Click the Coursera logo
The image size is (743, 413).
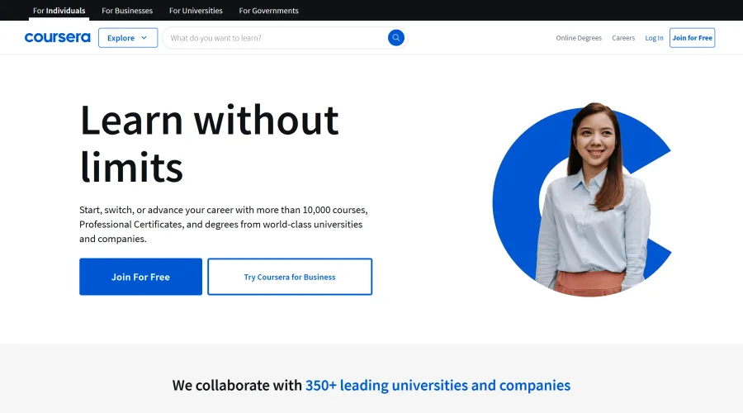point(57,37)
